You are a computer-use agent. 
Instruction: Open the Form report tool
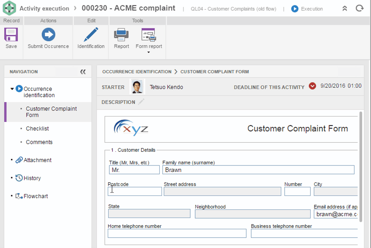point(148,35)
